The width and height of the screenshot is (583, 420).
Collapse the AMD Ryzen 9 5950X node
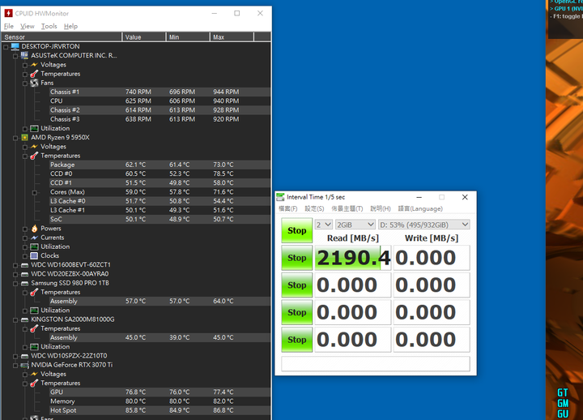pyautogui.click(x=15, y=138)
